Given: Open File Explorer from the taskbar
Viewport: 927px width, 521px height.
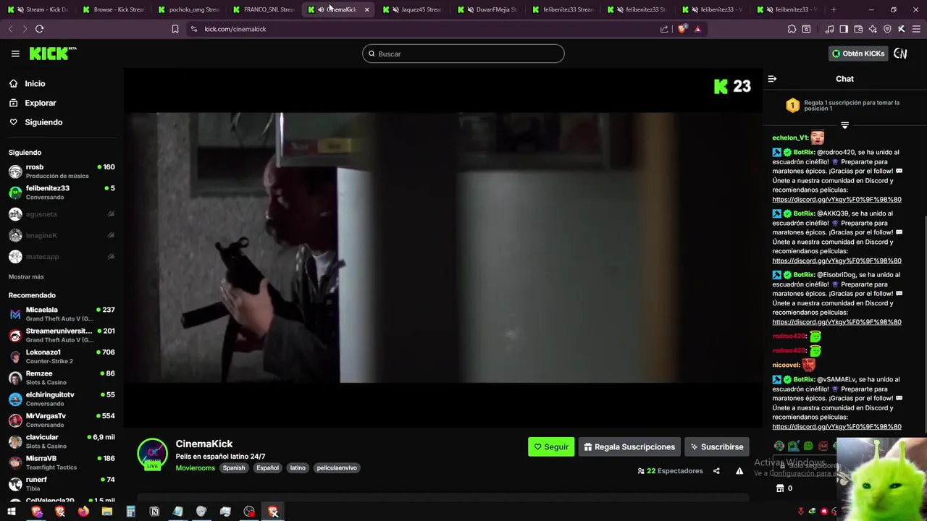Looking at the screenshot, I should point(107,512).
